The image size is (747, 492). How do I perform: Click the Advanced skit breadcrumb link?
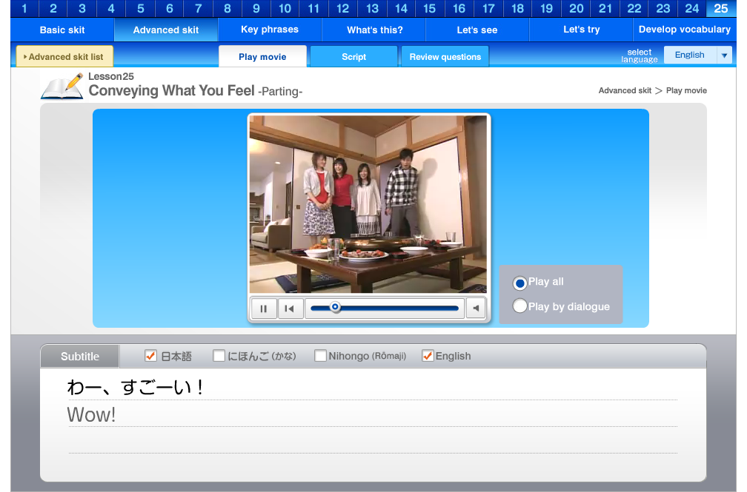click(622, 90)
